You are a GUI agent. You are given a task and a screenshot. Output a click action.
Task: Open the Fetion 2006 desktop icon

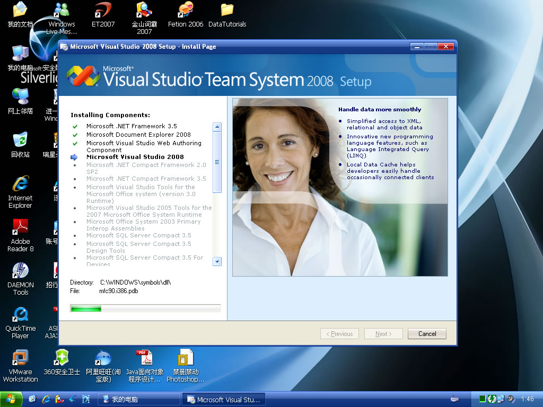point(186,12)
